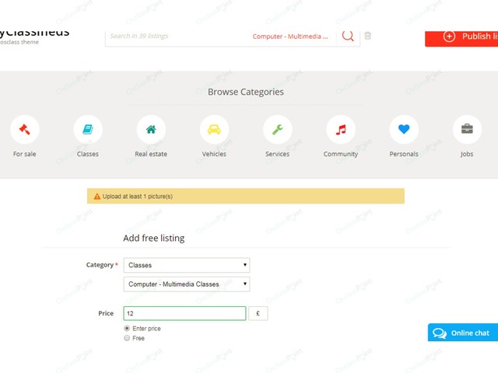Click the Personals category label

point(404,154)
